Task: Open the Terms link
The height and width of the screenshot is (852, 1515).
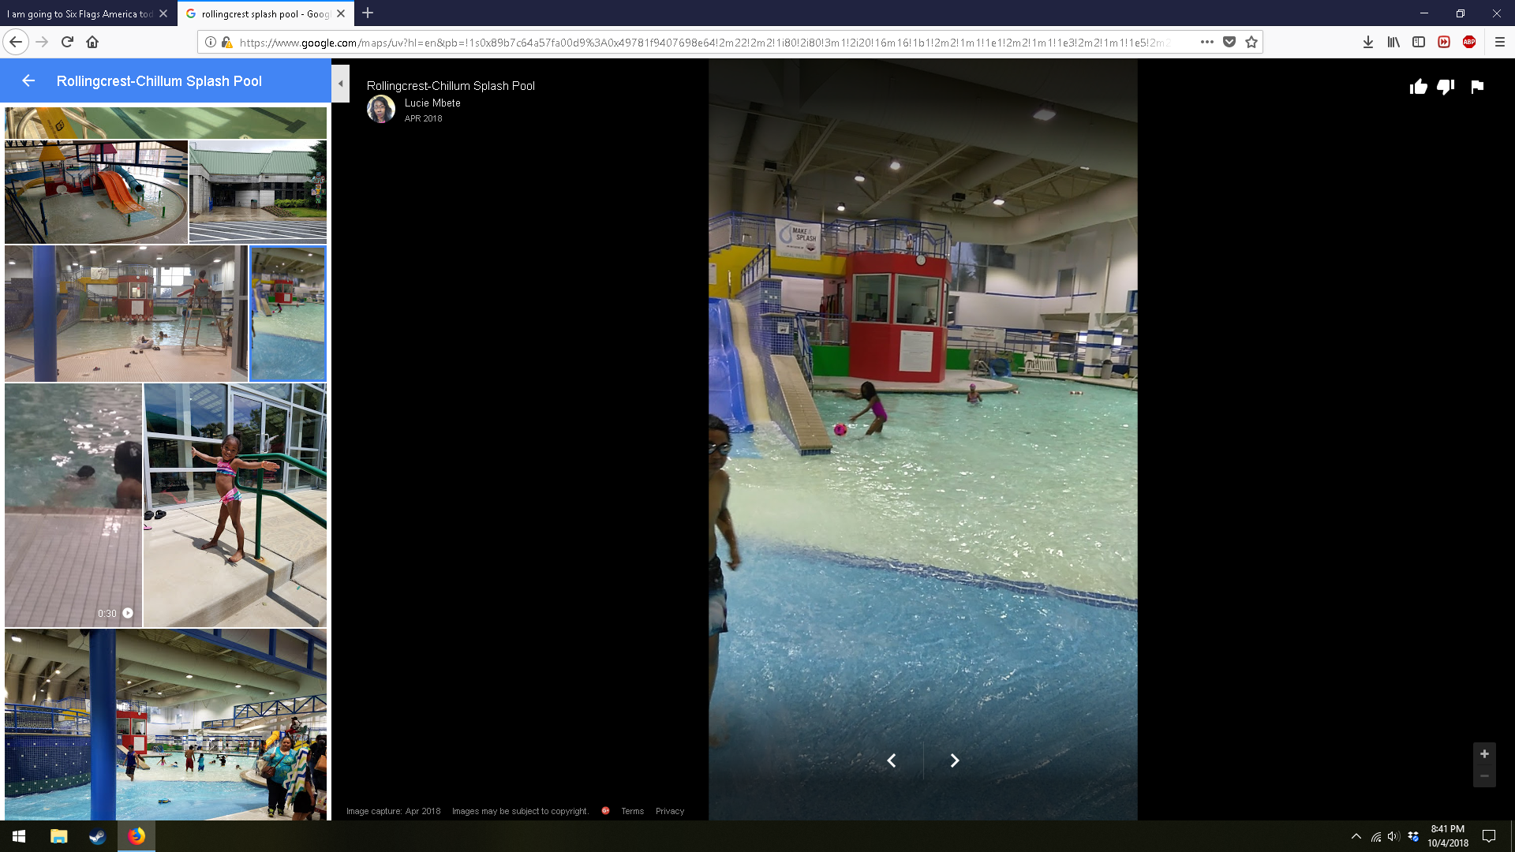Action: 632,811
